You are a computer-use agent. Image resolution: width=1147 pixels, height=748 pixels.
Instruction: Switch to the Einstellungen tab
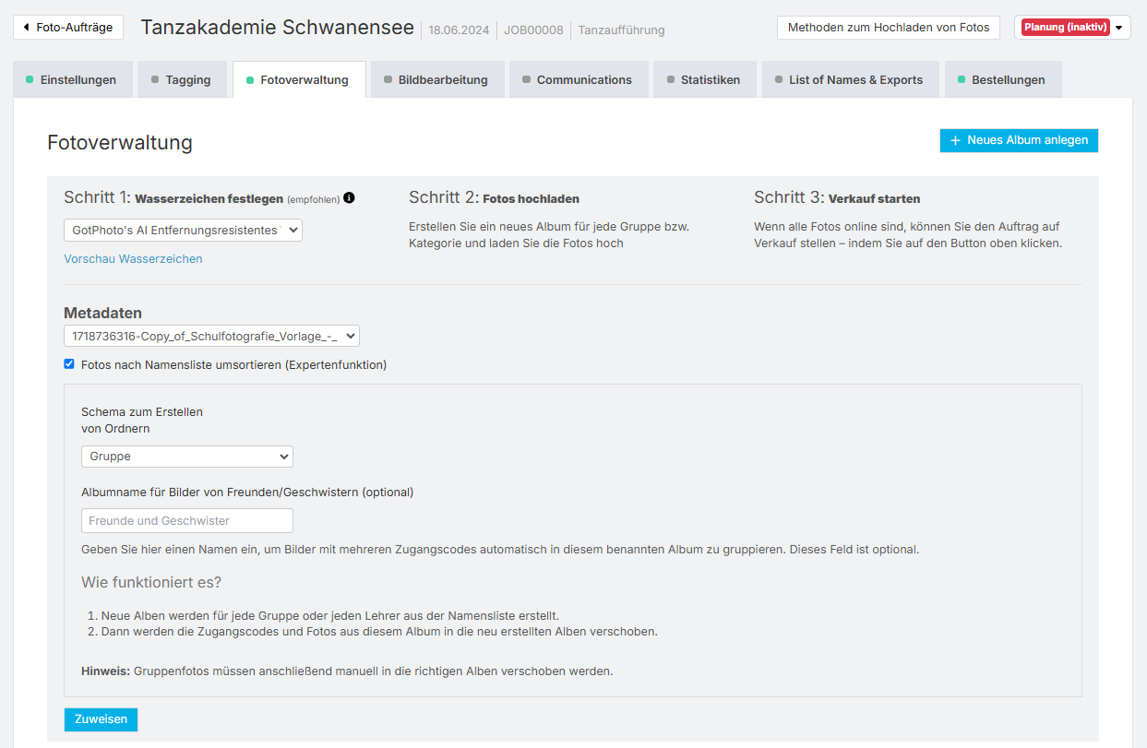point(72,80)
